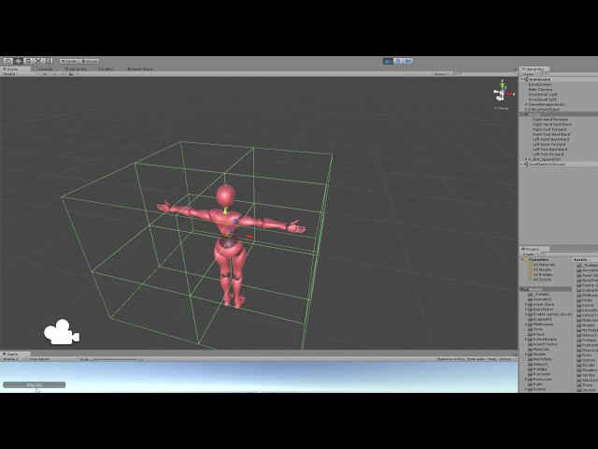Click the Skip button in Game view
Image resolution: width=598 pixels, height=449 pixels.
pyautogui.click(x=34, y=384)
